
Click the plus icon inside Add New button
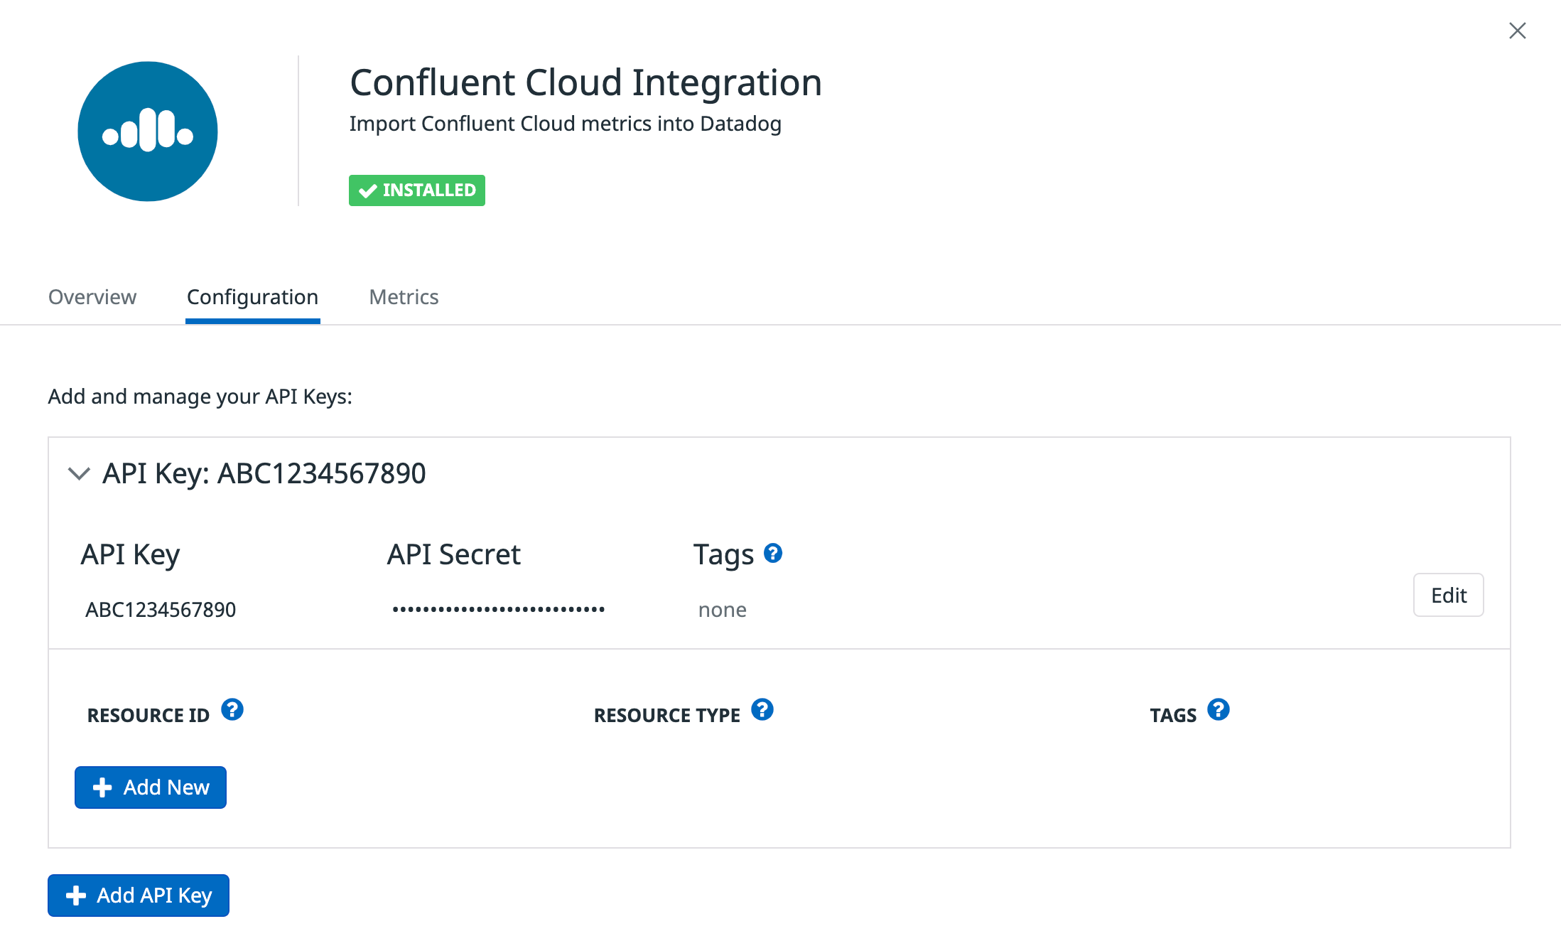pos(102,787)
